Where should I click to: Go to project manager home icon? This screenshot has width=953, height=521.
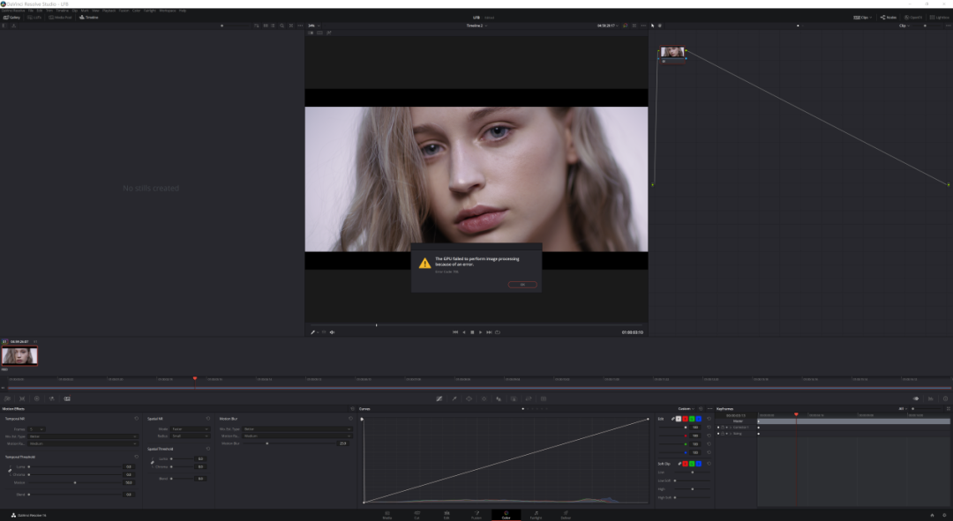point(932,515)
